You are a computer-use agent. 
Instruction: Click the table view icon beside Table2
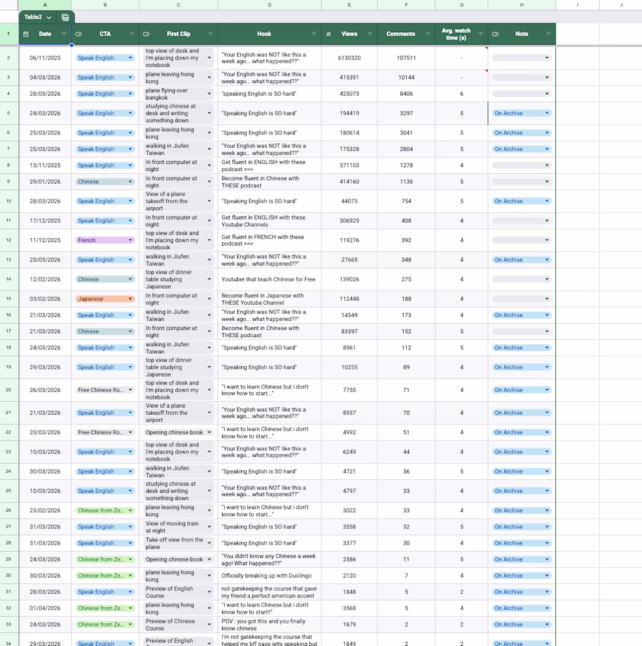point(65,17)
